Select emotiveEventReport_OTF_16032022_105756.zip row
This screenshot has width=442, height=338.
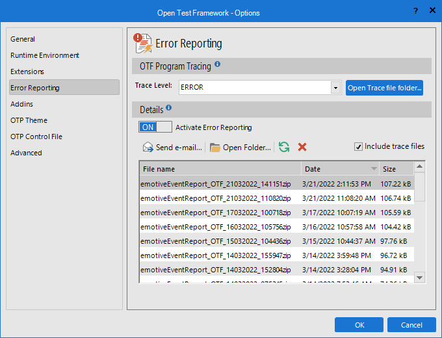point(277,227)
